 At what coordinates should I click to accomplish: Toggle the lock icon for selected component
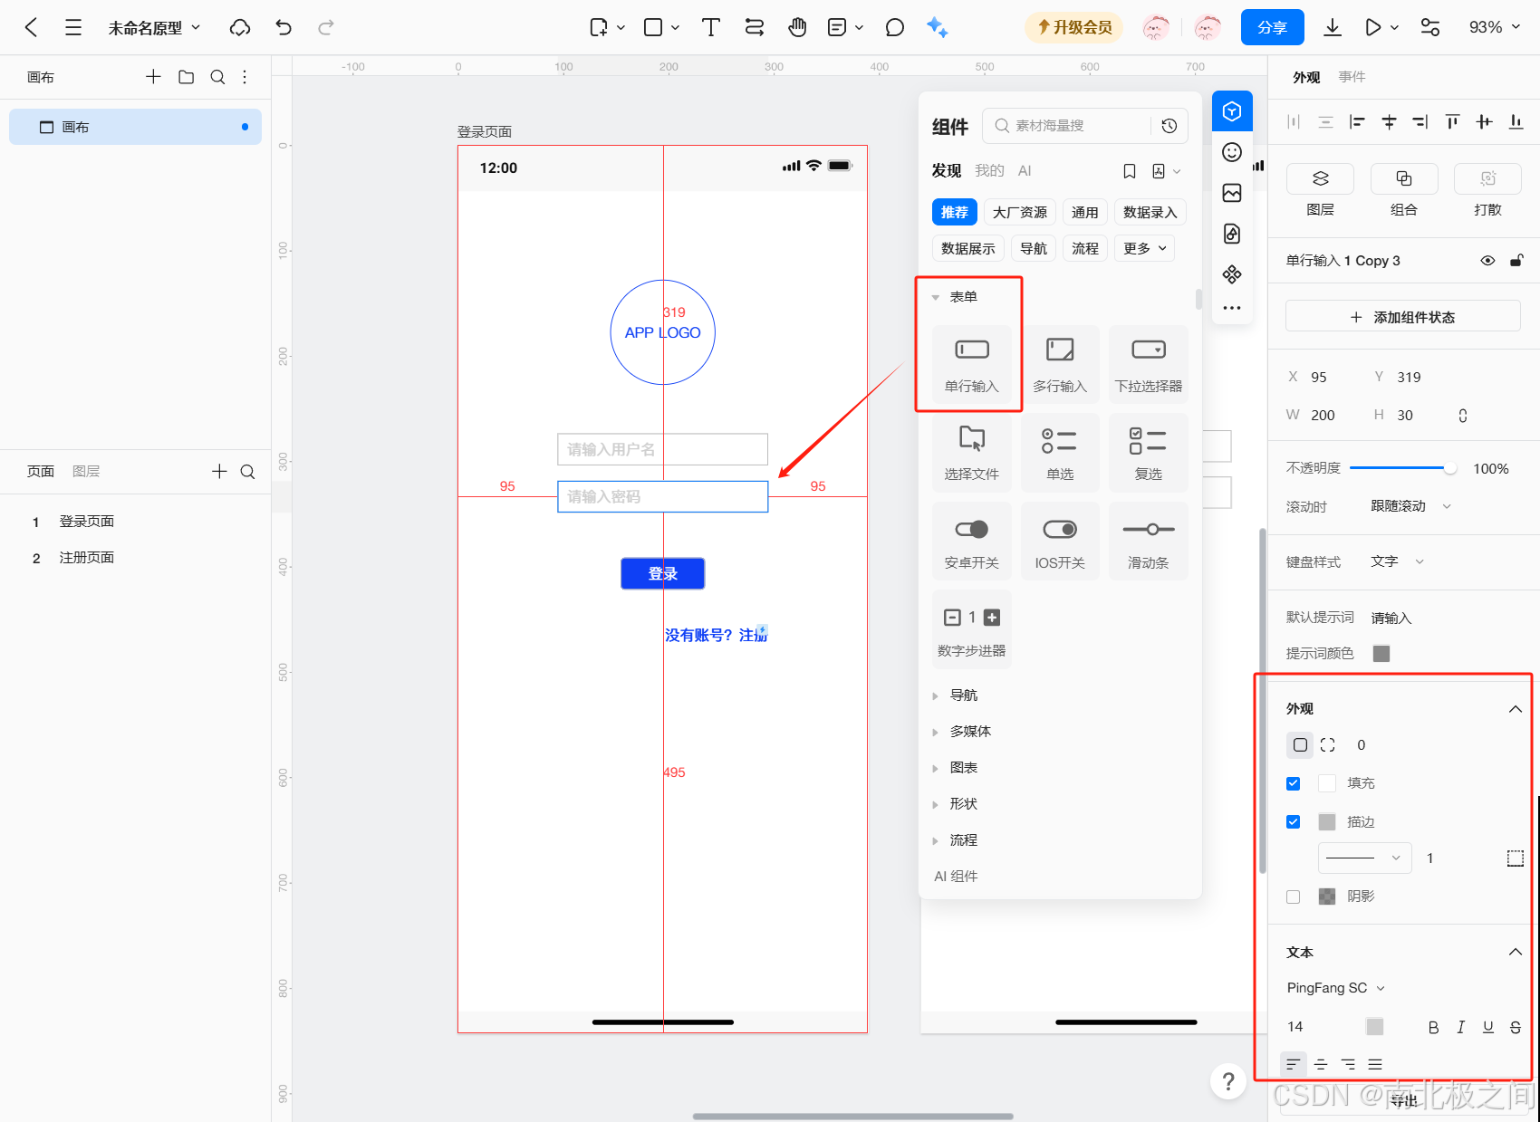point(1516,261)
